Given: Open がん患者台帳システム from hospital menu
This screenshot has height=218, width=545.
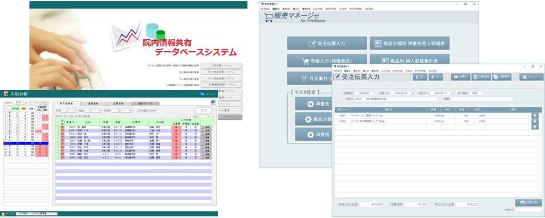Looking at the screenshot, I should coord(221,78).
